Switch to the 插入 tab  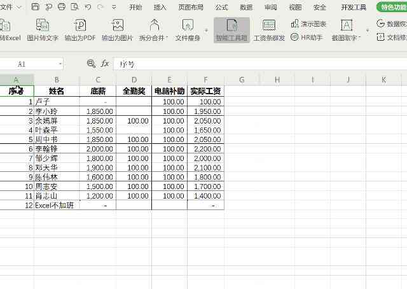pos(160,7)
